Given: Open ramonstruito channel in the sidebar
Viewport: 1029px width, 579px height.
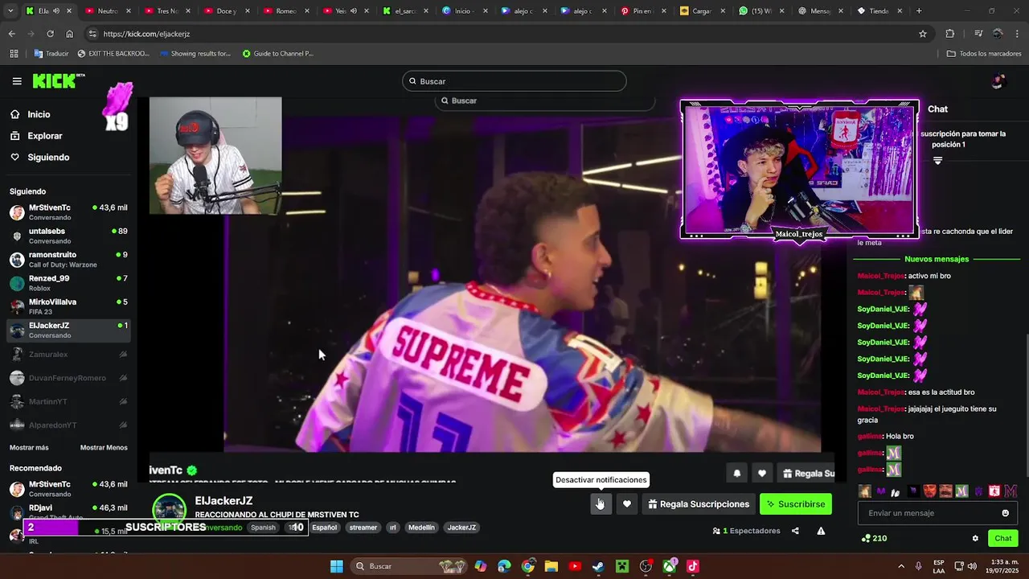Looking at the screenshot, I should coord(68,259).
